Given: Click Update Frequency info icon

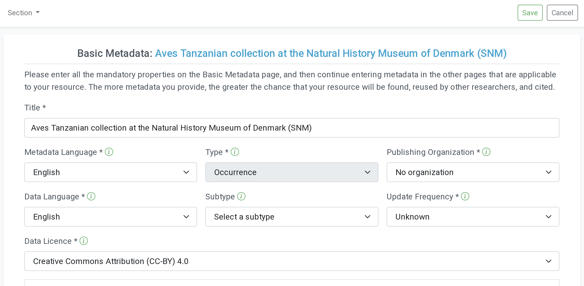Looking at the screenshot, I should (x=465, y=196).
